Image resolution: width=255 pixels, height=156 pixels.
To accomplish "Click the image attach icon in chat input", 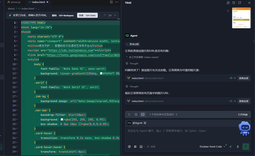I will [x=141, y=146].
